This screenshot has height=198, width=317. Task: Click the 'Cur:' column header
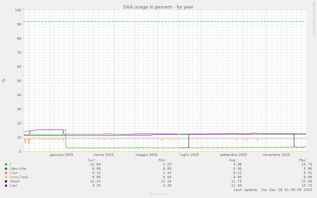92,160
